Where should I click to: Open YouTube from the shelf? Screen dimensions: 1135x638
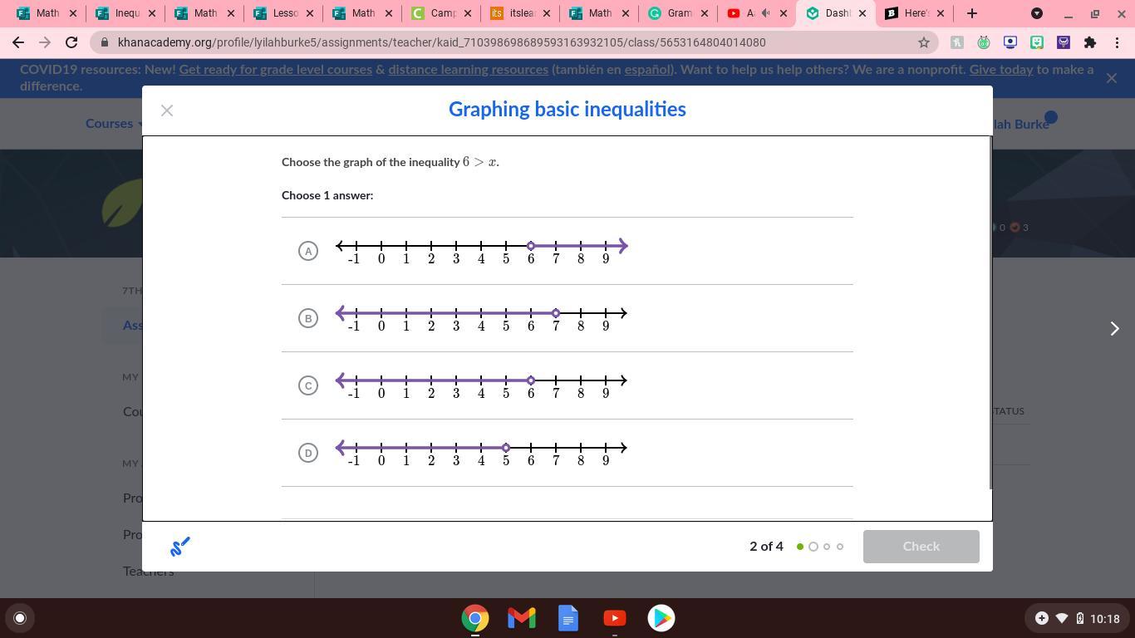(x=615, y=618)
